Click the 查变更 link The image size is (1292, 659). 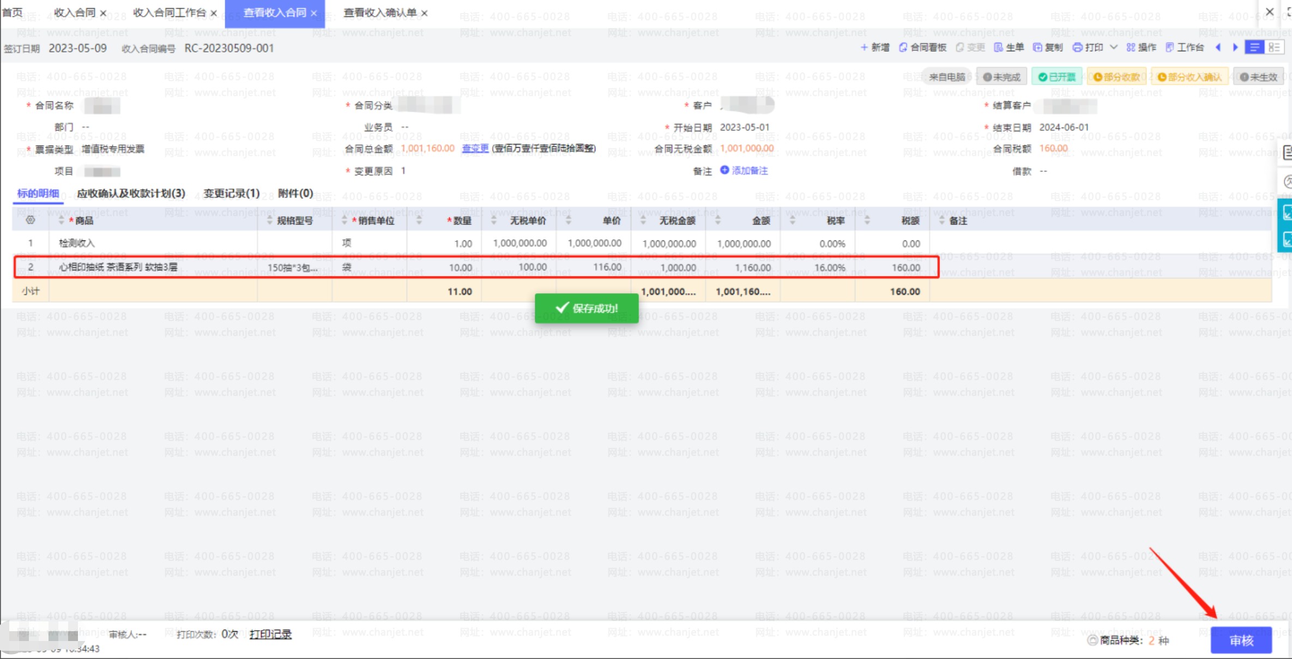(x=475, y=148)
